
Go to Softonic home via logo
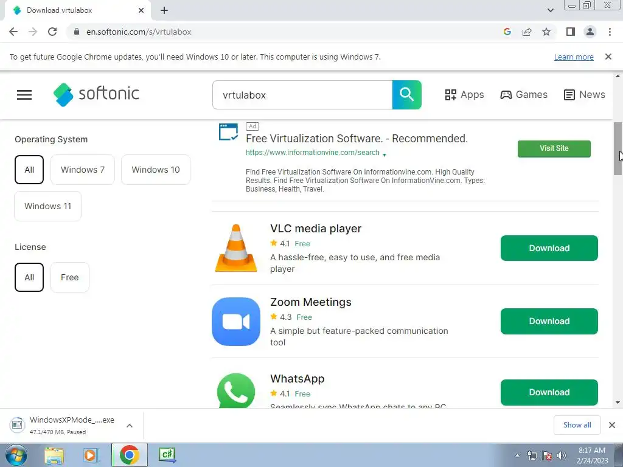tap(96, 94)
